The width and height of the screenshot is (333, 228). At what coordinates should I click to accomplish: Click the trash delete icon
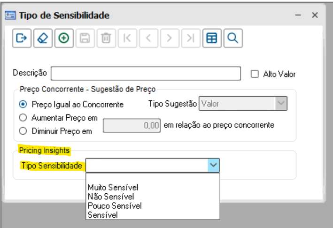coord(105,39)
